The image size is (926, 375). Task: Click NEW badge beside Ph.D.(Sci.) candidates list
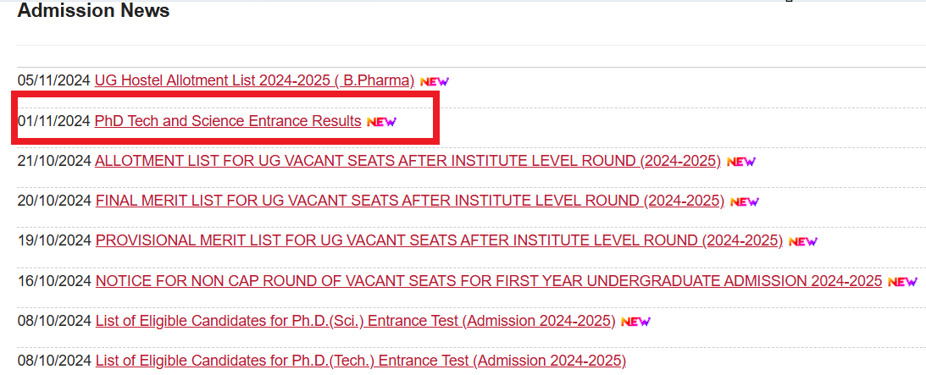coord(635,322)
